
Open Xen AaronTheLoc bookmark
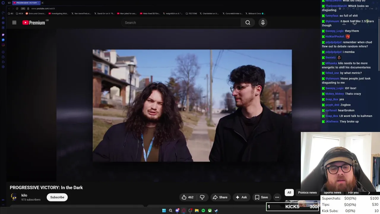81,13
